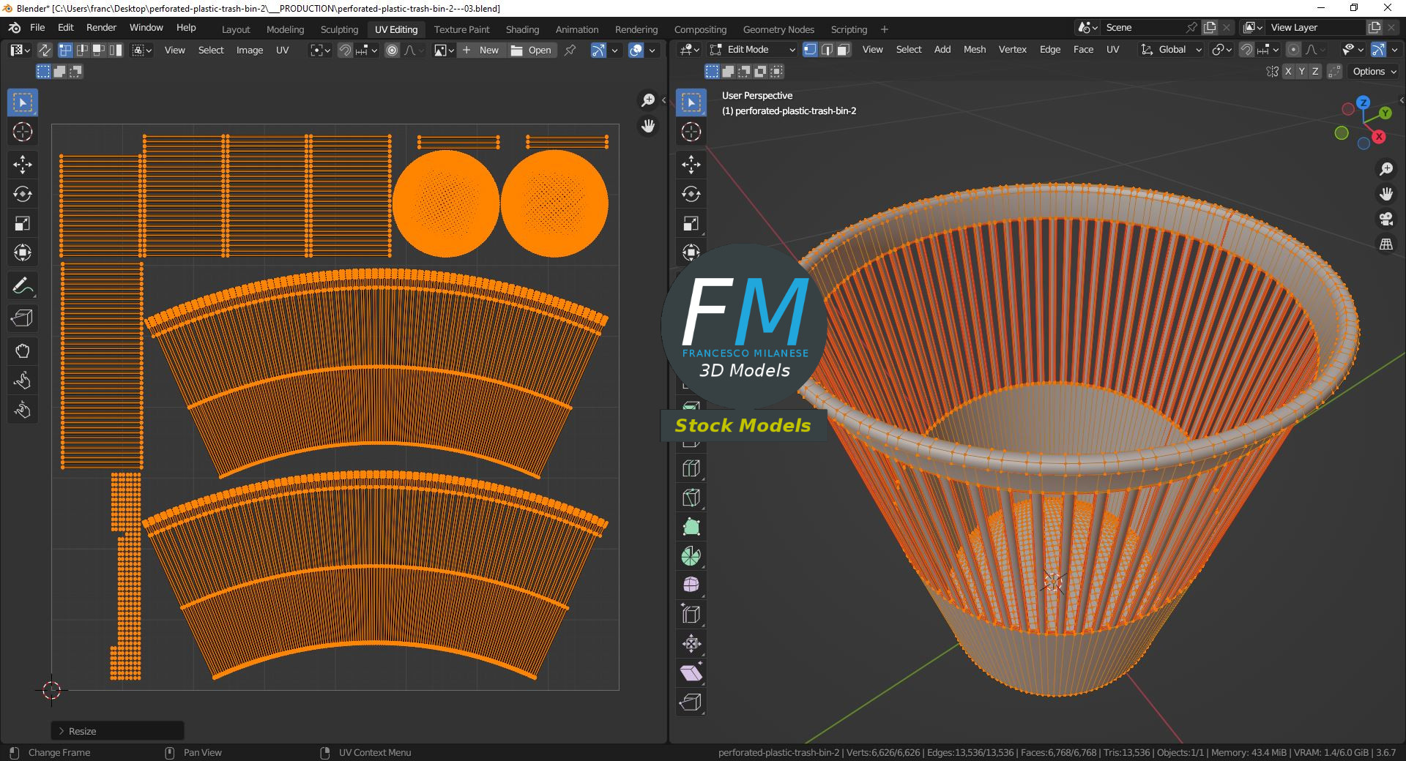This screenshot has width=1406, height=761.
Task: Toggle Z axis mesh mirror
Action: click(x=1315, y=71)
